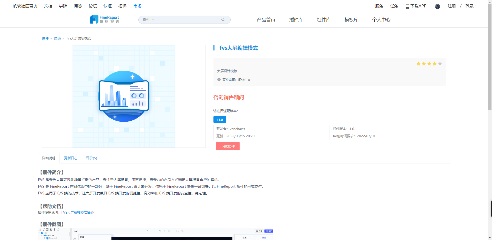492x240 pixels.
Task: Go to 帆软社区首页
Action: point(25,6)
